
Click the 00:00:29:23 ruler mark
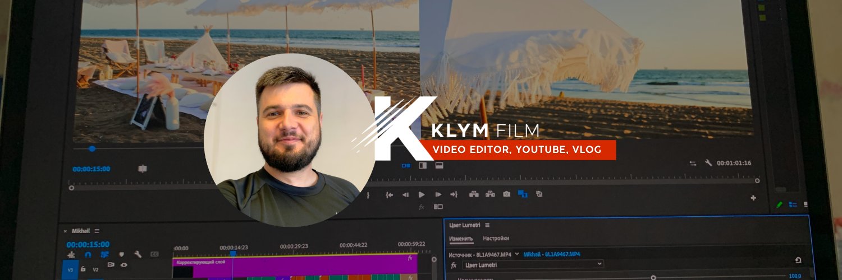click(x=295, y=246)
